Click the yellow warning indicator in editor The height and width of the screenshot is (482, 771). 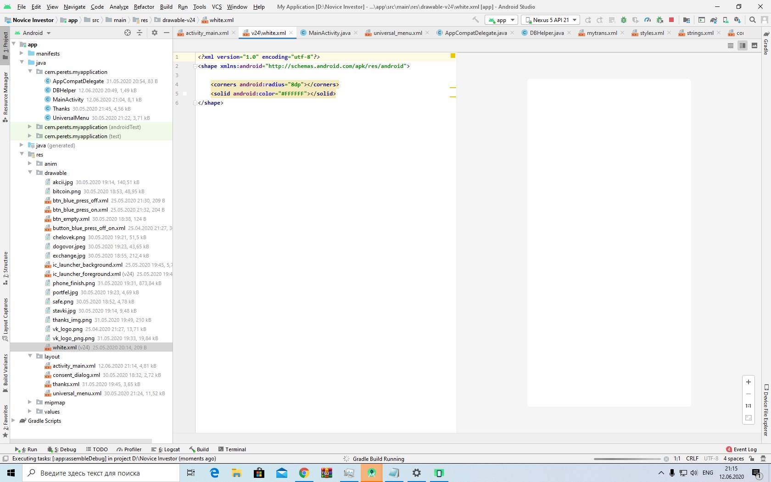pos(453,56)
